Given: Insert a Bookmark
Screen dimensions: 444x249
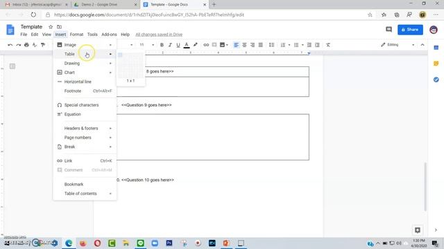Looking at the screenshot, I should [x=85, y=185].
